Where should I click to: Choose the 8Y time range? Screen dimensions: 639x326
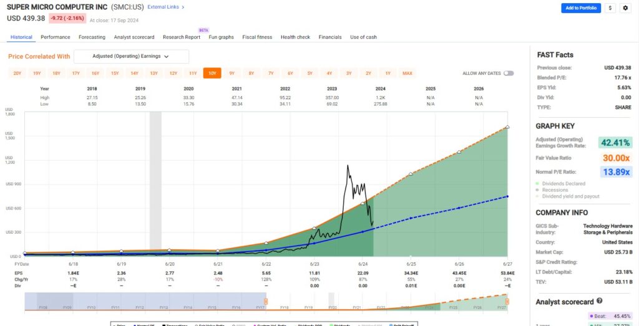251,74
